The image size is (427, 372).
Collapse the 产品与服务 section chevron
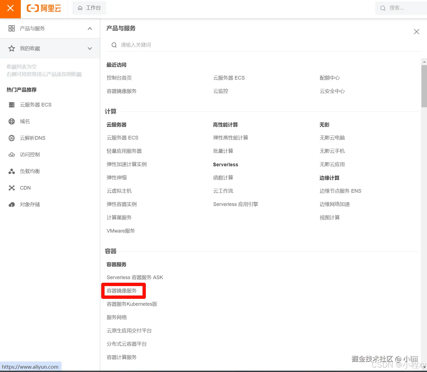pos(90,28)
